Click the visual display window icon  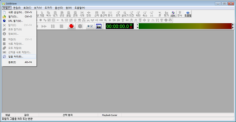coord(99,26)
